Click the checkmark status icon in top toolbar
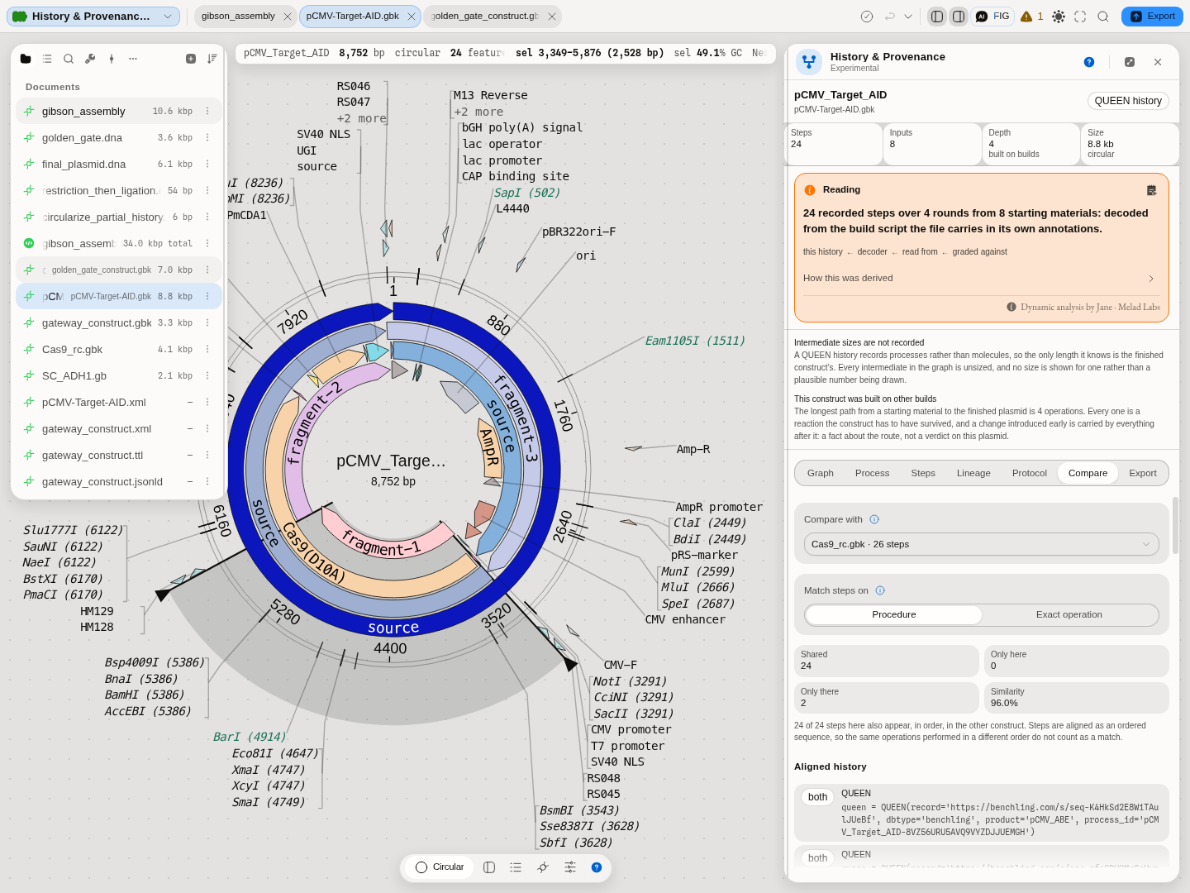1190x893 pixels. click(x=867, y=17)
